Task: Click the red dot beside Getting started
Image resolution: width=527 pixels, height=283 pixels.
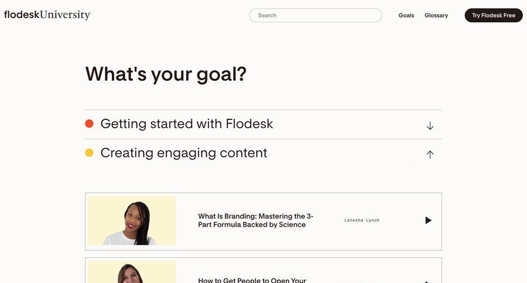Action: [90, 124]
